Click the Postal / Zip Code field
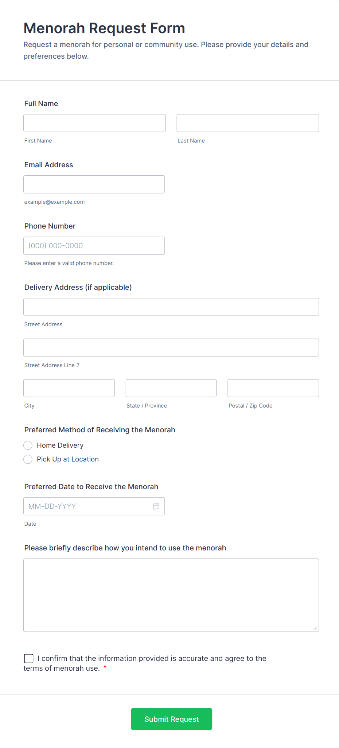Image resolution: width=339 pixels, height=748 pixels. [x=273, y=388]
